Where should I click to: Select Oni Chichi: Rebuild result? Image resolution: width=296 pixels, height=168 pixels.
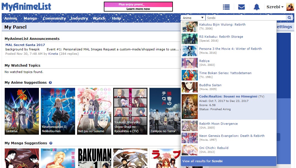click(x=229, y=150)
